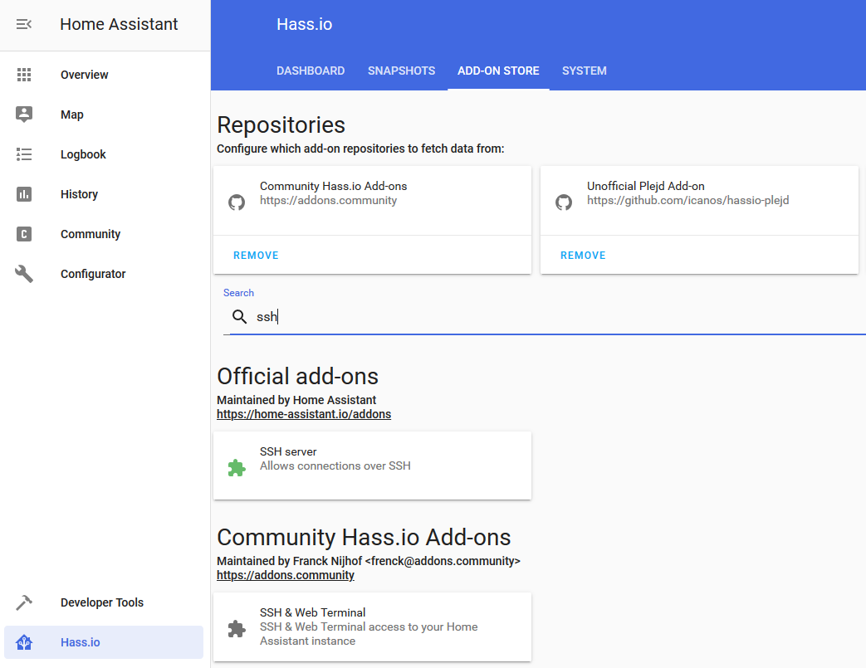This screenshot has height=668, width=866.
Task: Open the SYSTEM tab
Action: tap(584, 71)
